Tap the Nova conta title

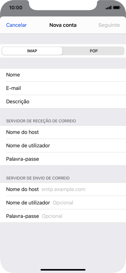pos(63,25)
